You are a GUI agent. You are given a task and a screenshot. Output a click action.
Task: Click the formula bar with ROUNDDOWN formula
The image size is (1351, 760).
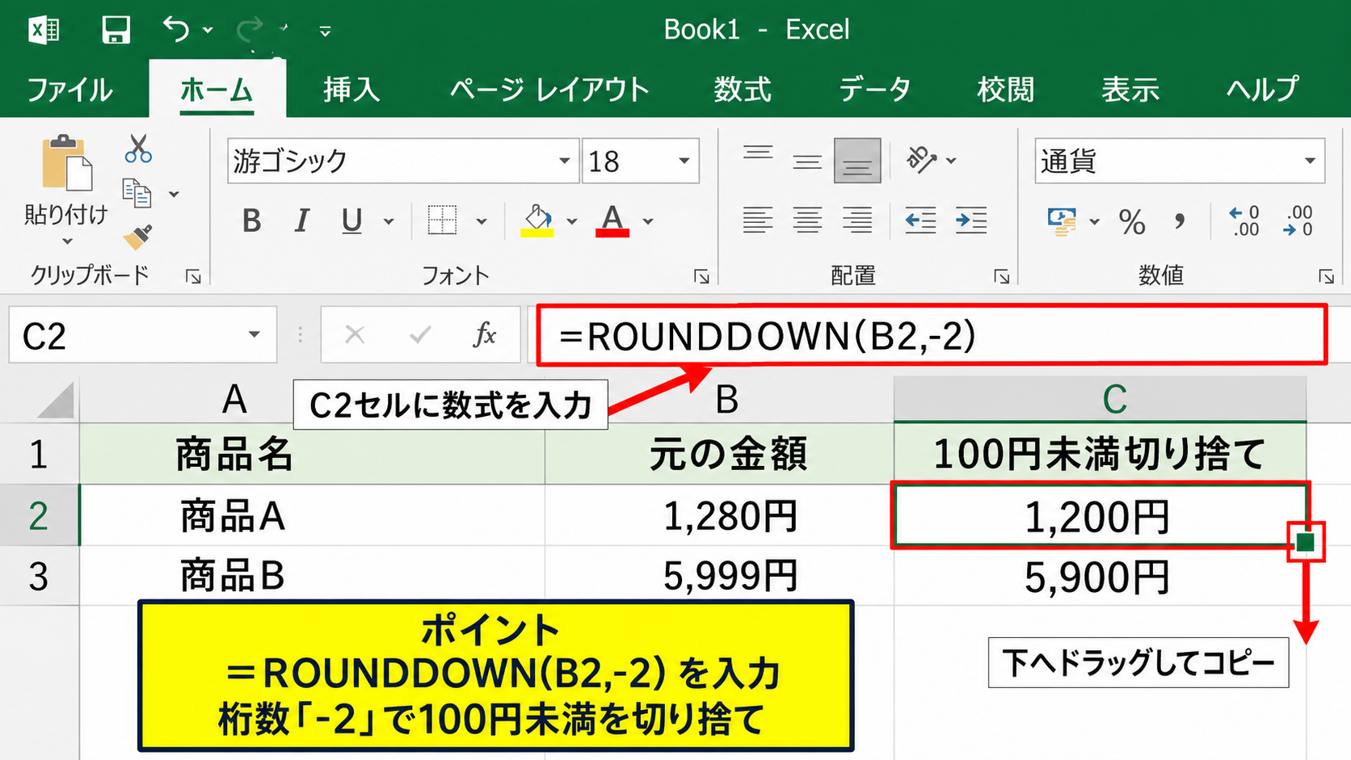click(932, 334)
